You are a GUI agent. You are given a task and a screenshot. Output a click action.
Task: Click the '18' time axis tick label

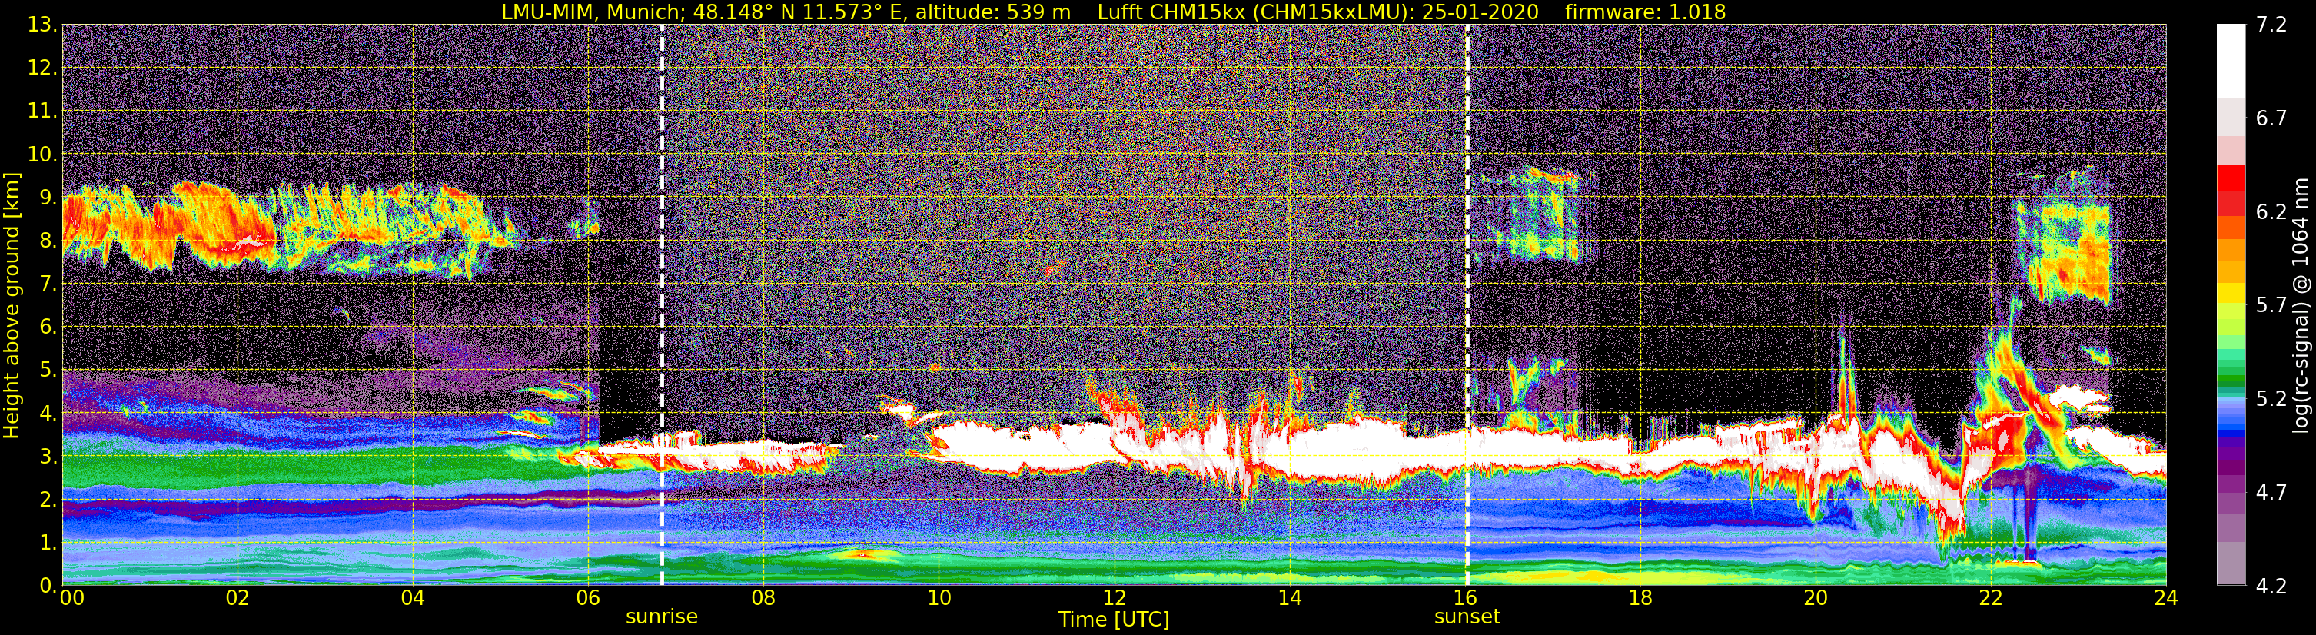click(1640, 598)
